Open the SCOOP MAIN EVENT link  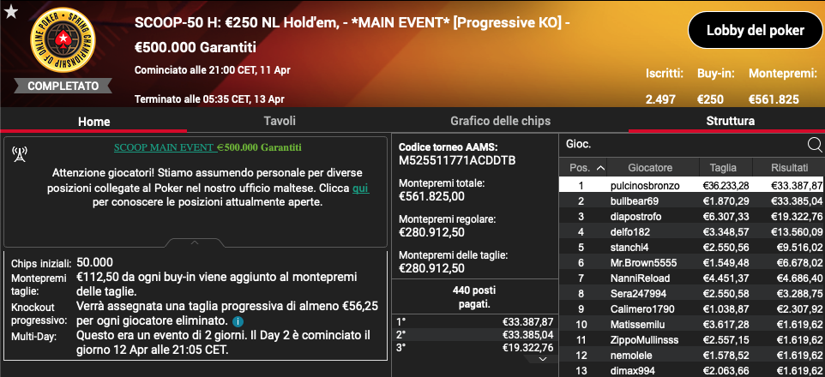[x=166, y=147]
